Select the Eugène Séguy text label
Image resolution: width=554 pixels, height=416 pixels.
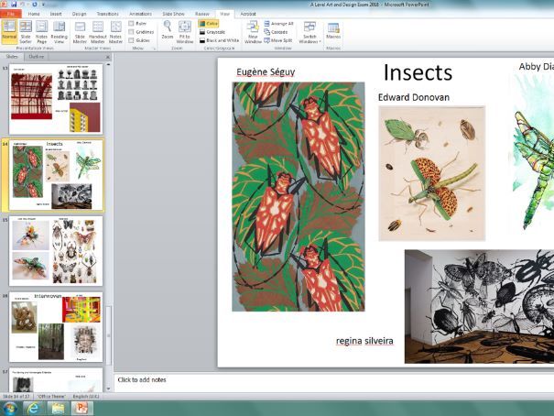tap(266, 72)
